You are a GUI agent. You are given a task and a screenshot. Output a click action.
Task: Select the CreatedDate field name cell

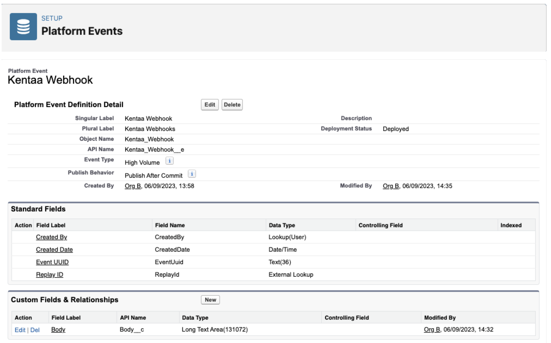(x=172, y=250)
